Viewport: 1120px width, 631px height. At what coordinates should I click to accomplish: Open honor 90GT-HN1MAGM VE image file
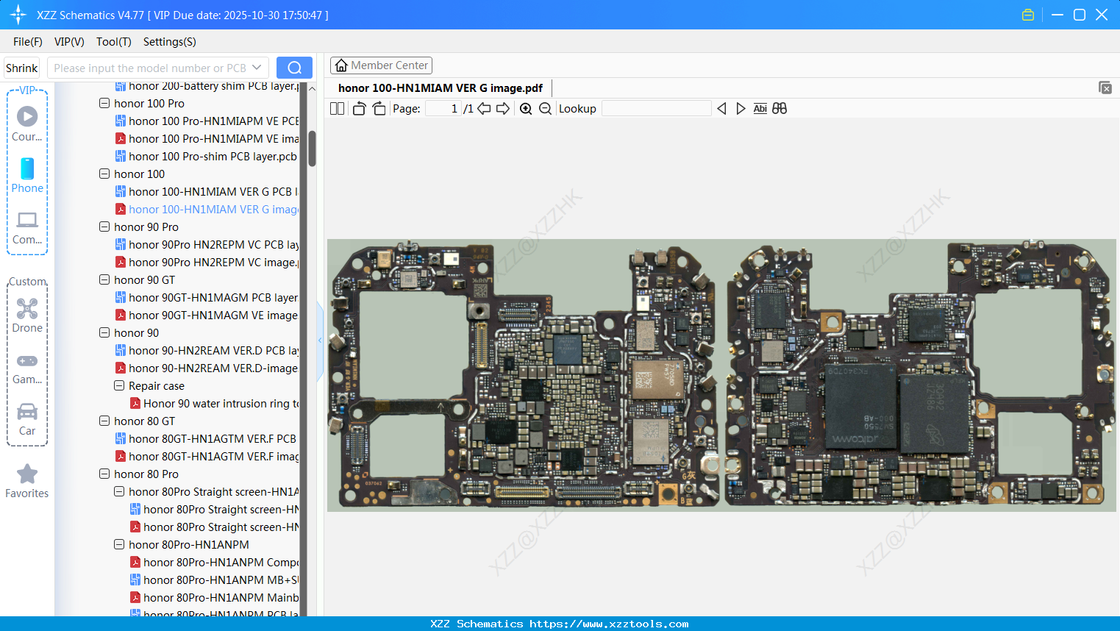[x=207, y=315]
